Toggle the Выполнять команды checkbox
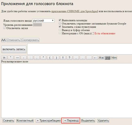 click(x=60, y=20)
